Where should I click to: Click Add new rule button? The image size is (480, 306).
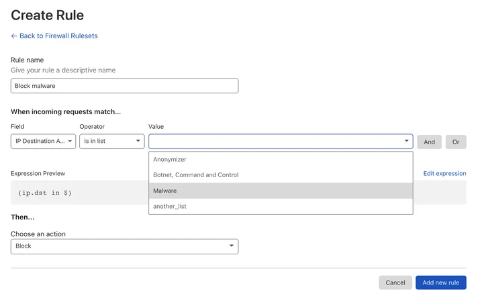point(441,283)
